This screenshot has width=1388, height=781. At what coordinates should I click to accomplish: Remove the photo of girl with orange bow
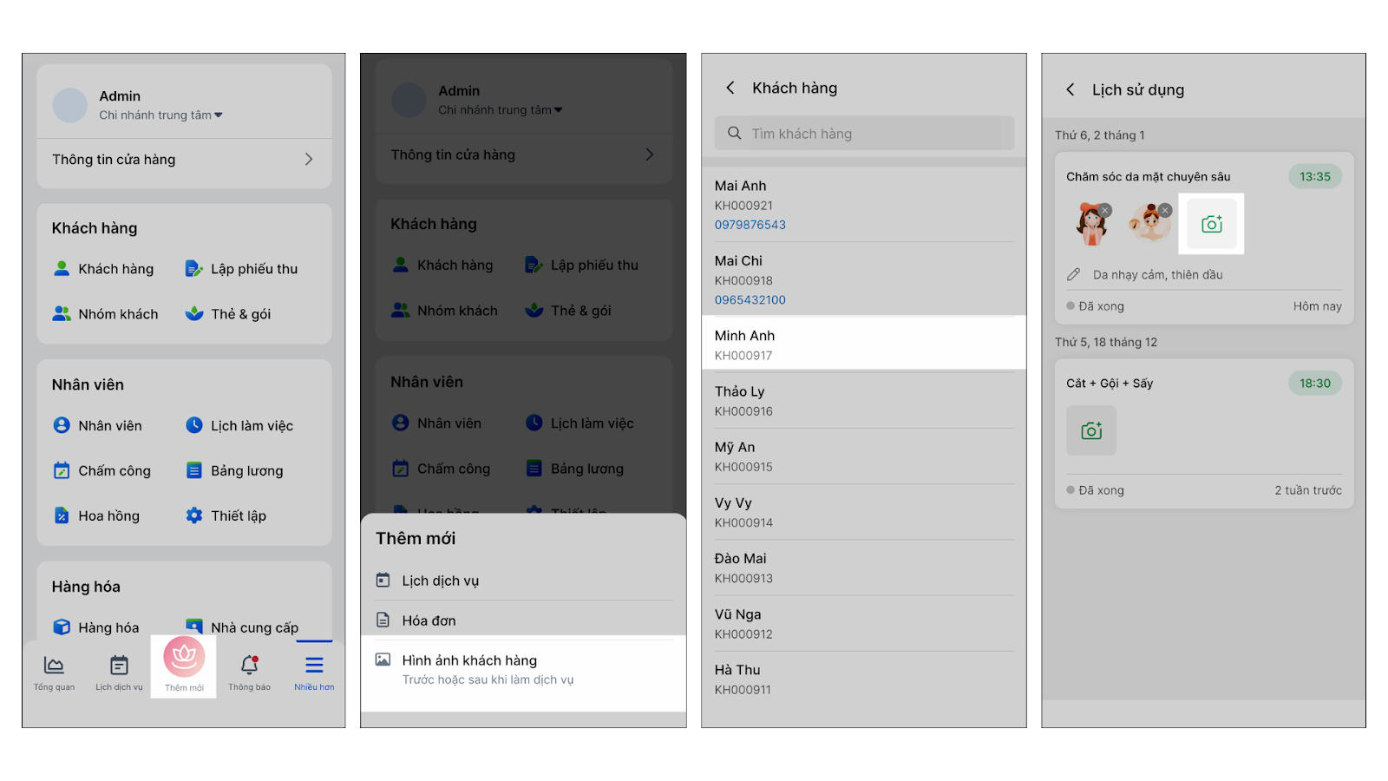(1105, 210)
